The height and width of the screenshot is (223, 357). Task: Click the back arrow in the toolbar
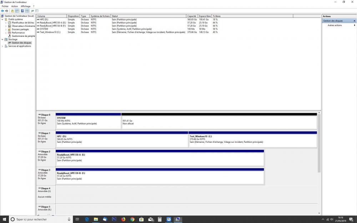(x=2, y=11)
